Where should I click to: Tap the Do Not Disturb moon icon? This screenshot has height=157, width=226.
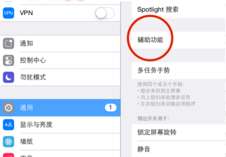coord(9,77)
